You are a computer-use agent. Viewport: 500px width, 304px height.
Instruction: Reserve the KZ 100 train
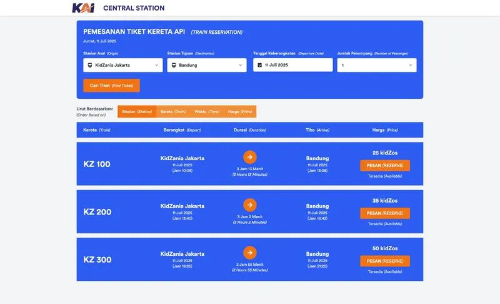(385, 166)
